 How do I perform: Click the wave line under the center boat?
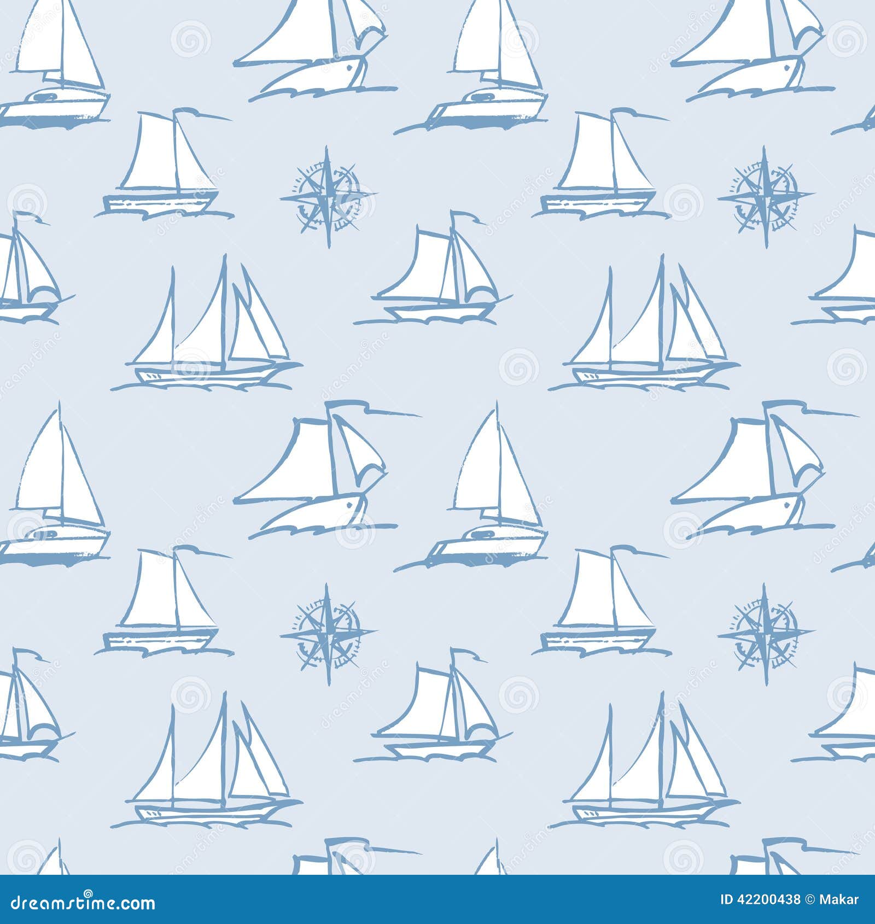pyautogui.click(x=437, y=320)
